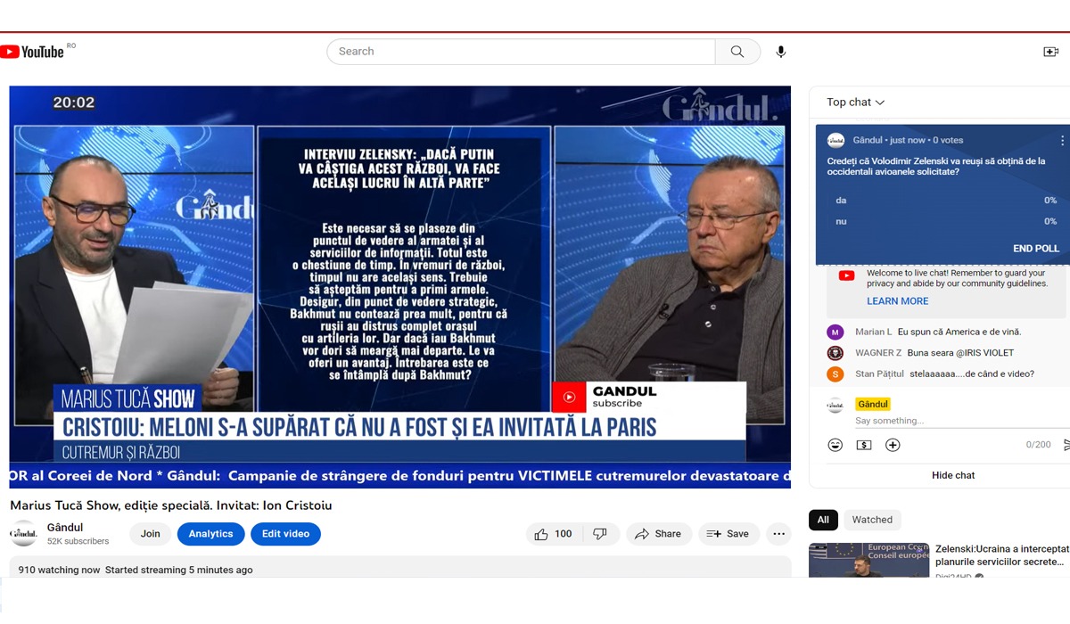Image resolution: width=1070 pixels, height=624 pixels.
Task: Open poll options three-dot menu
Action: (x=1062, y=141)
